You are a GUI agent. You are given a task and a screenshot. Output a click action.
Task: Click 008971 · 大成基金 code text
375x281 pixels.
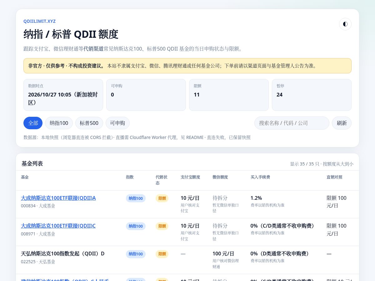coord(38,234)
